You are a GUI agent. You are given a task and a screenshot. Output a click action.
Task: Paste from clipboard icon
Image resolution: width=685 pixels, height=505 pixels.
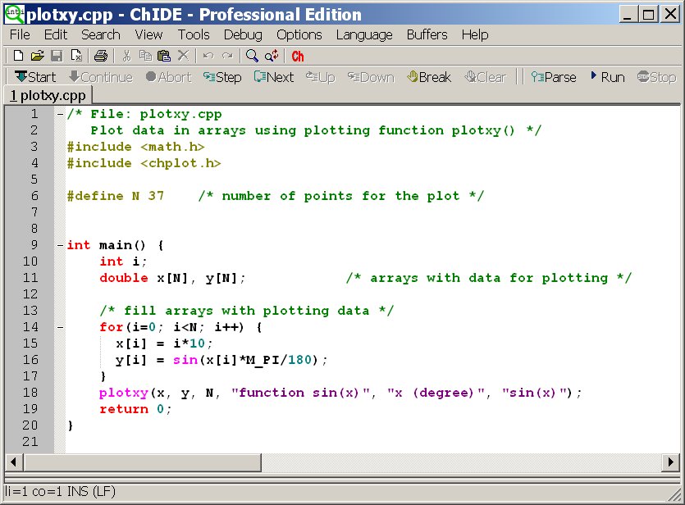164,56
